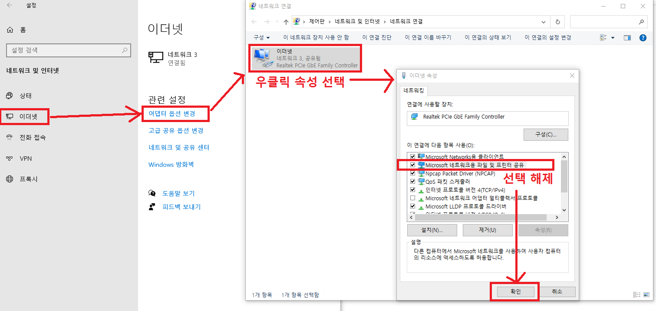656x311 pixels.
Task: Click the 도움말 보기 help icon
Action: 152,193
